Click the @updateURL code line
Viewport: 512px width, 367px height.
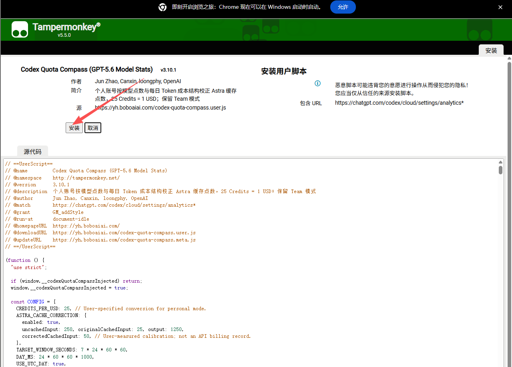(x=100, y=240)
